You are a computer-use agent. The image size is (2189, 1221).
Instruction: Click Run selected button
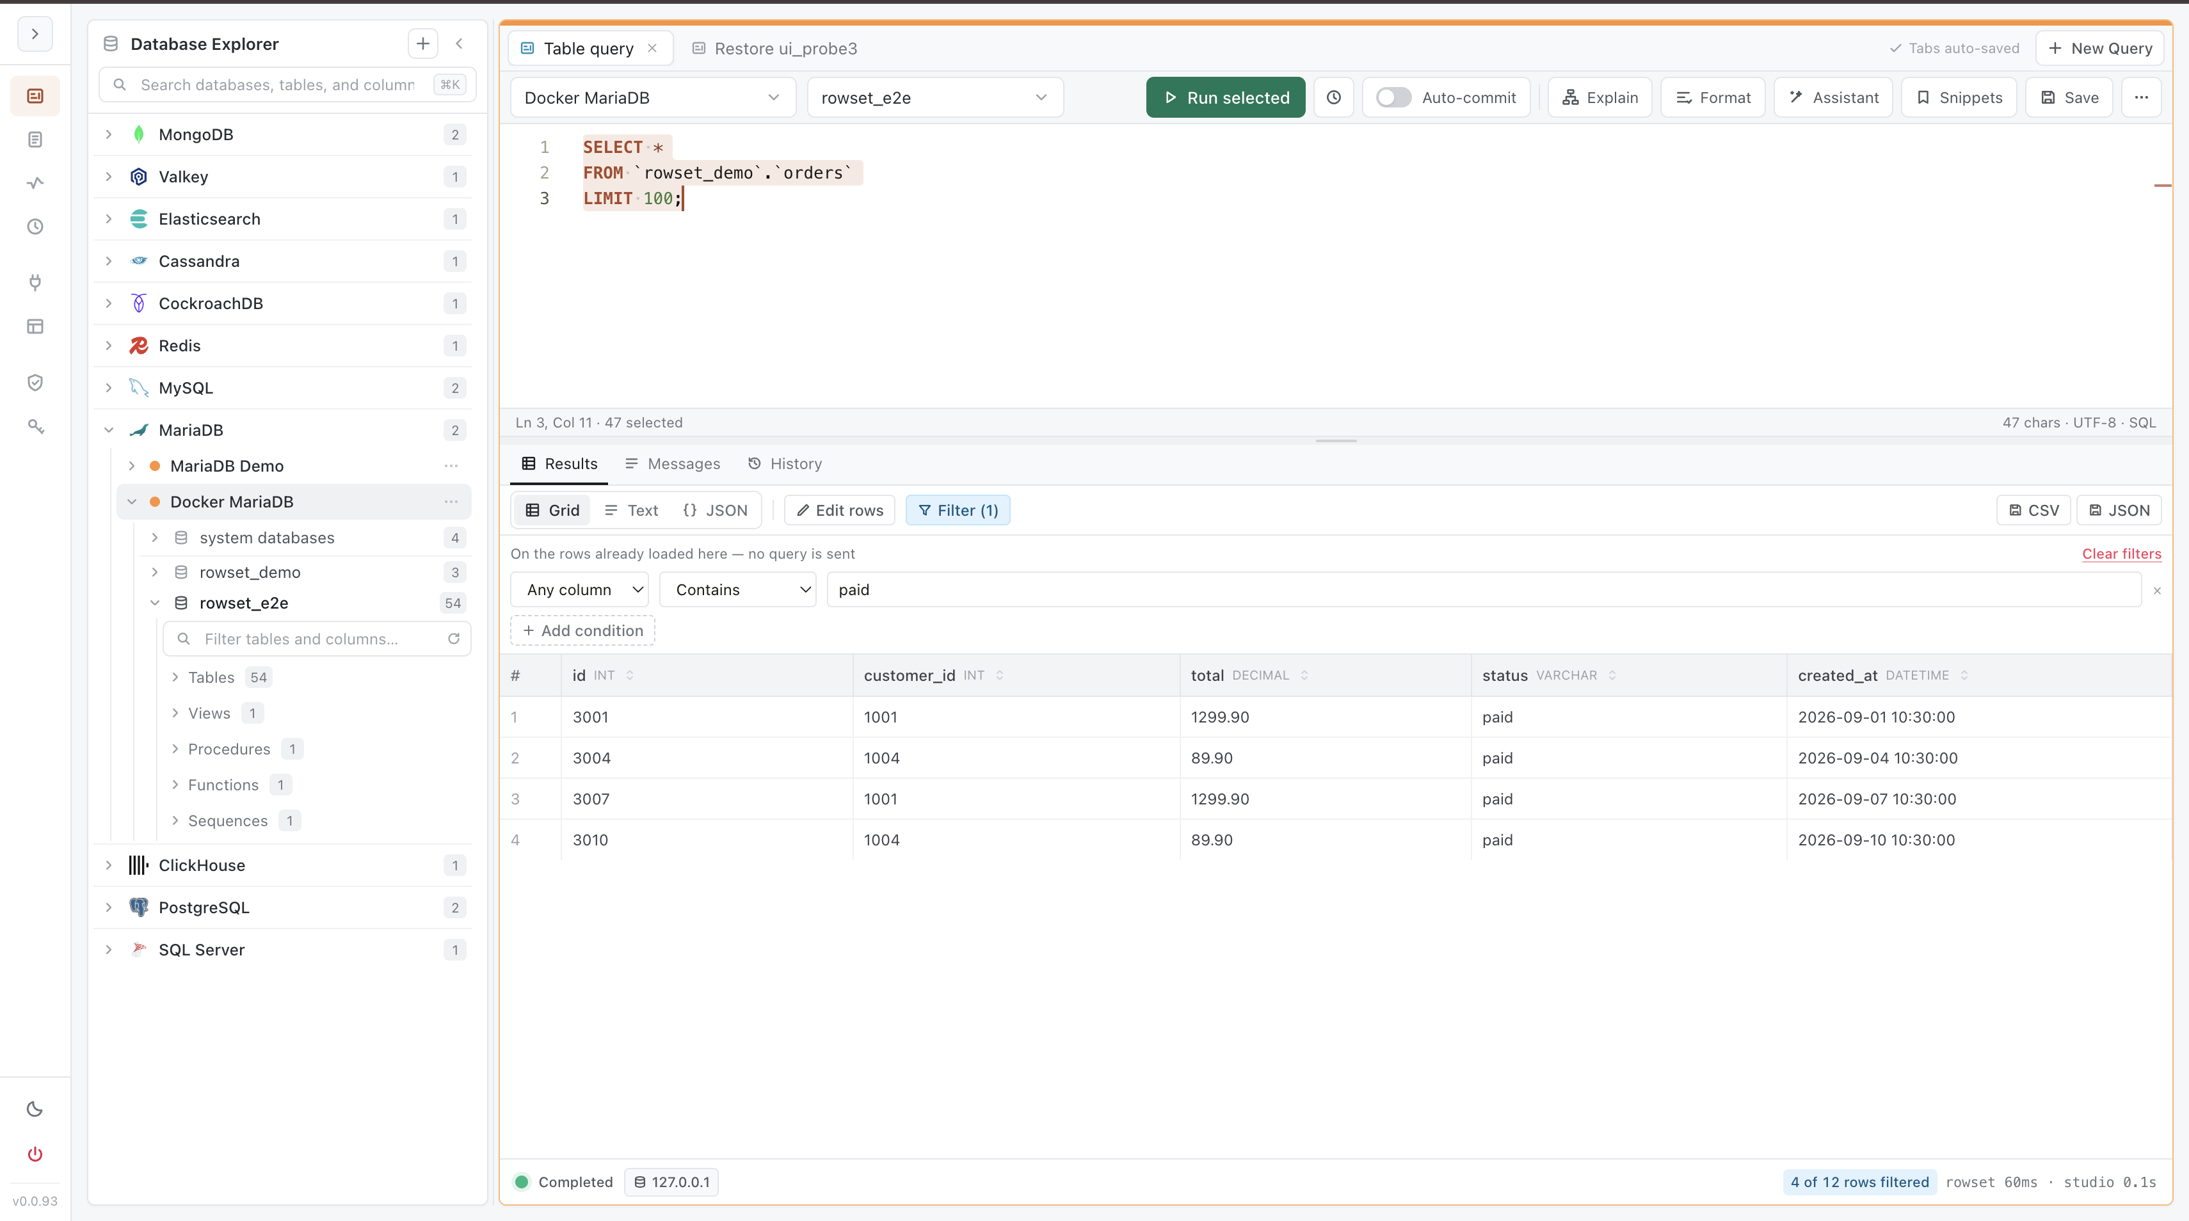[1225, 98]
